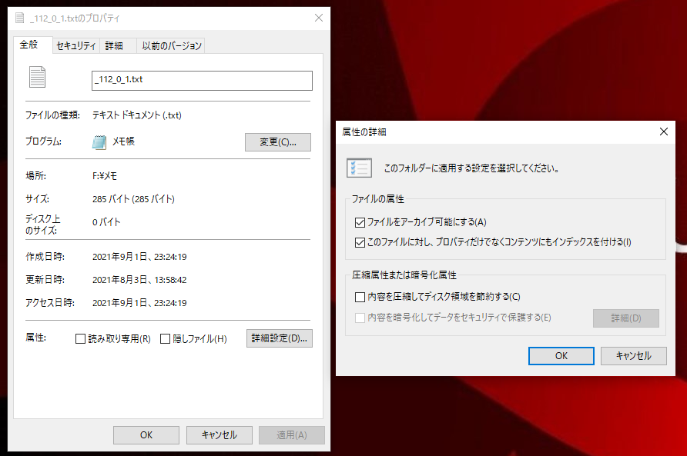Click the folder attributes icon in 属性の詳細 dialog

[356, 167]
